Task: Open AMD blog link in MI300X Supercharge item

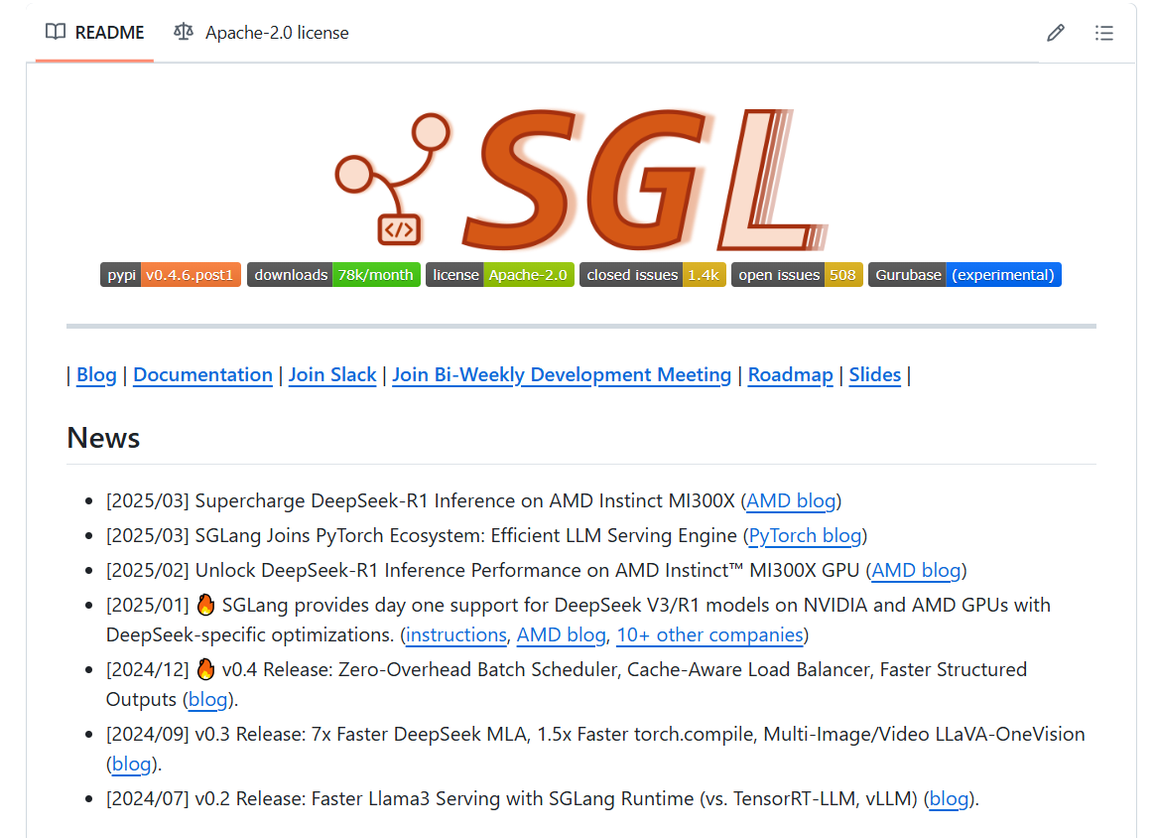Action: click(791, 500)
